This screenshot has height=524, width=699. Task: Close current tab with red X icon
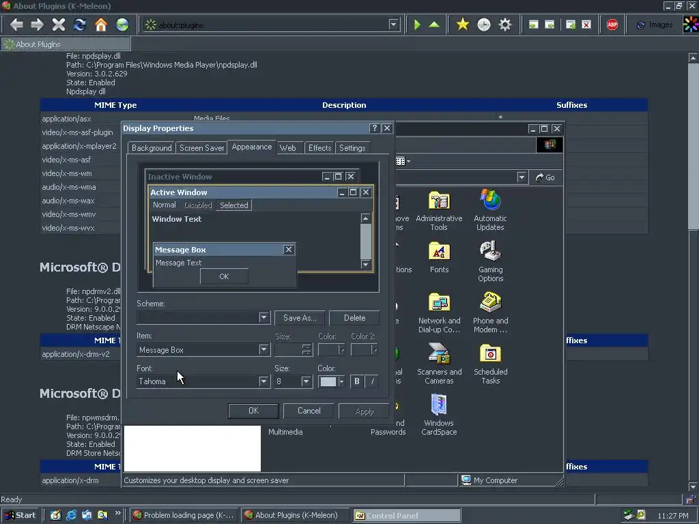(x=586, y=25)
